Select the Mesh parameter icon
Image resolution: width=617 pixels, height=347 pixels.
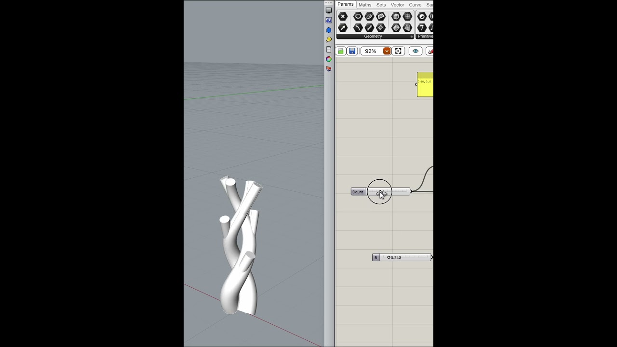coord(407,16)
